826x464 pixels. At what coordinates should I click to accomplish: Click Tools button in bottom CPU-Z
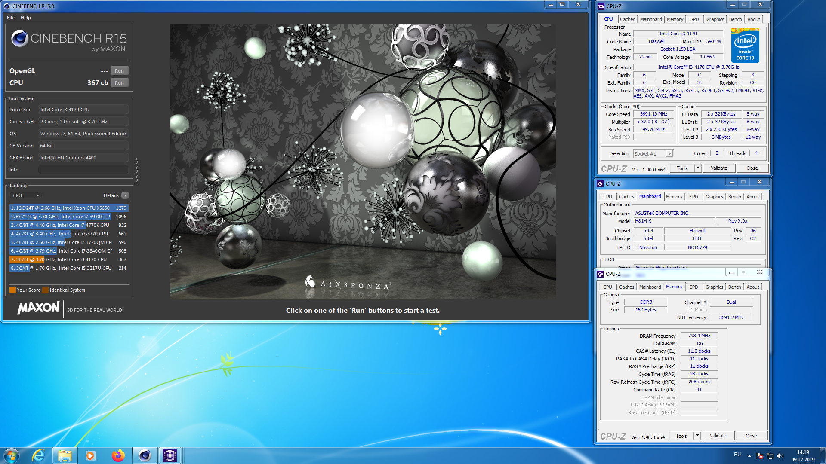coord(681,436)
